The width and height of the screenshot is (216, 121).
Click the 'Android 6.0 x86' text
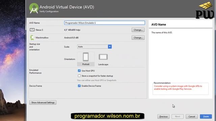pyautogui.click(x=71, y=38)
